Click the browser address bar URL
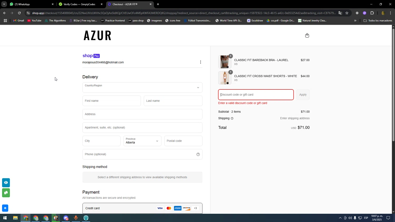The image size is (395, 222). pos(184,13)
